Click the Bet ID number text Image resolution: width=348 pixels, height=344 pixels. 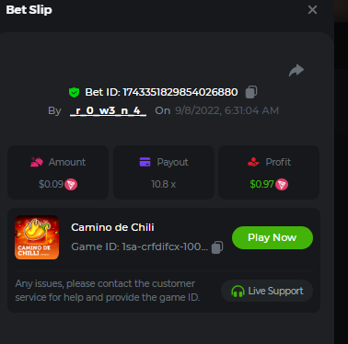[x=180, y=92]
